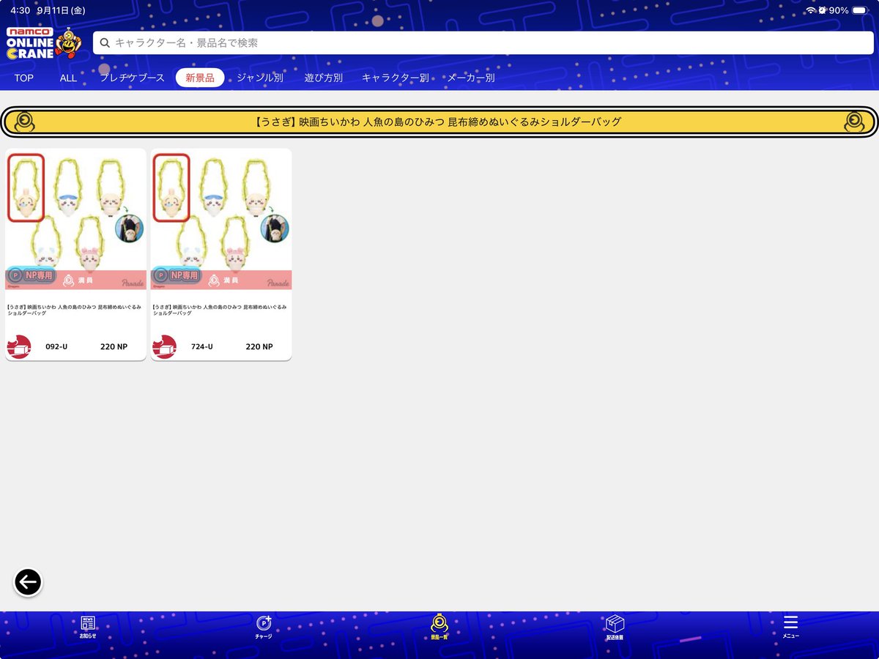Go back with the round arrow button
The image size is (879, 659).
pos(28,582)
